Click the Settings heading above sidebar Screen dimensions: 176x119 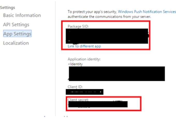[x=8, y=8]
